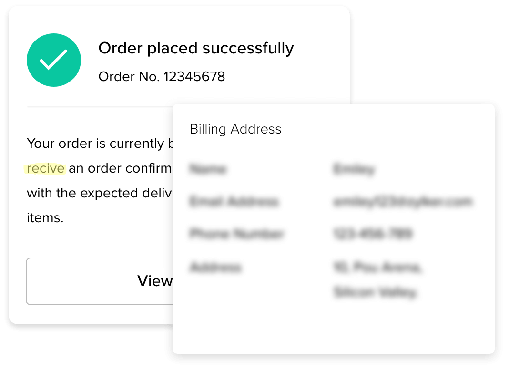
Task: Click the blurred Address label
Action: click(x=215, y=267)
